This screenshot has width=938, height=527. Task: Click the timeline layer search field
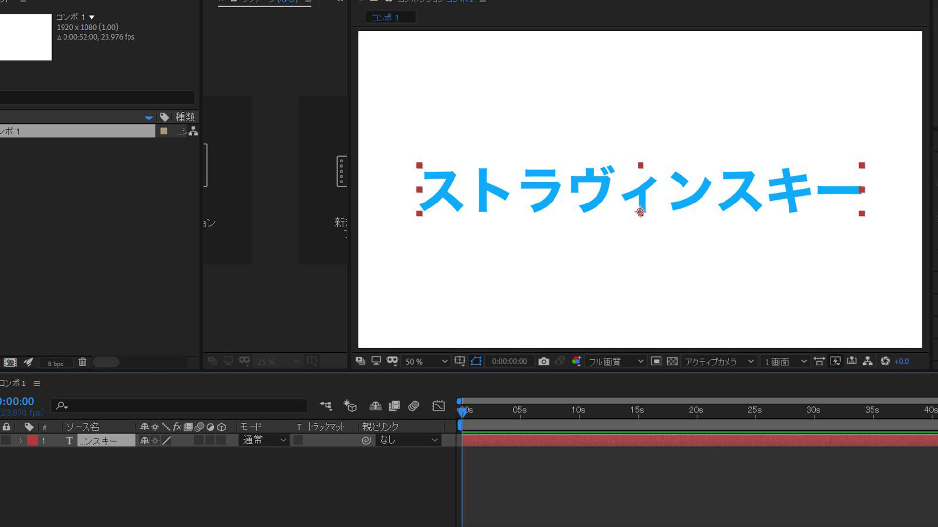coord(179,405)
